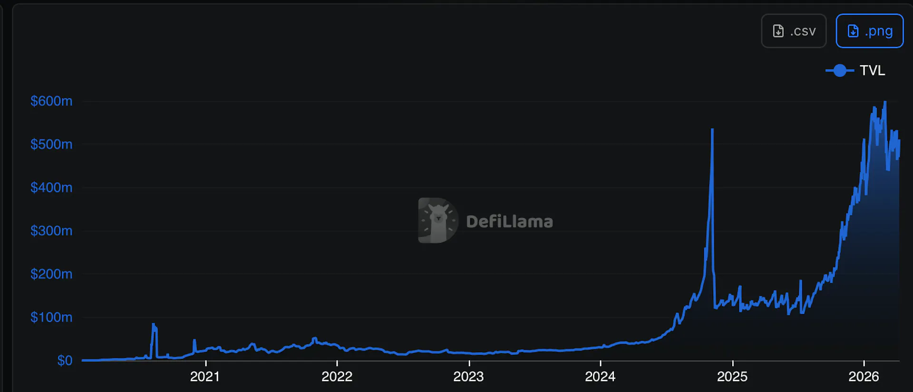Select the 2021 x-axis label

pyautogui.click(x=205, y=377)
